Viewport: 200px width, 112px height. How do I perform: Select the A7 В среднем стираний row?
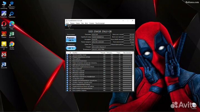(x=99, y=75)
